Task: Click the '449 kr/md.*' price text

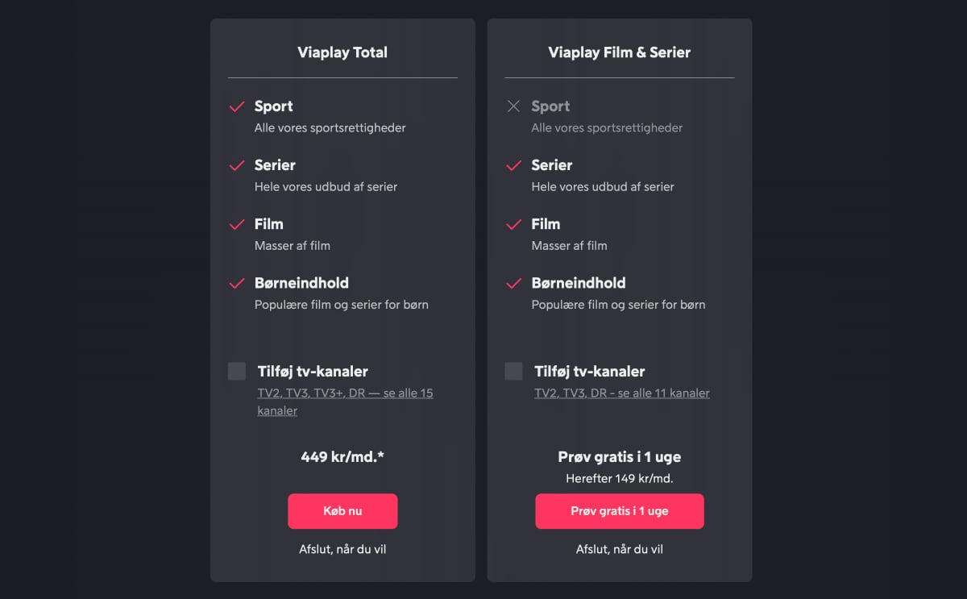Action: [342, 457]
